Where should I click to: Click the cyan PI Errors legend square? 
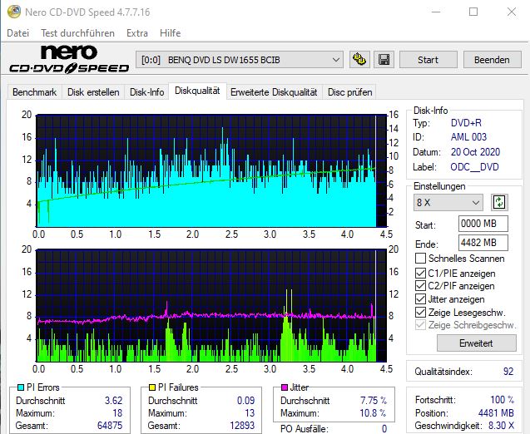click(21, 387)
